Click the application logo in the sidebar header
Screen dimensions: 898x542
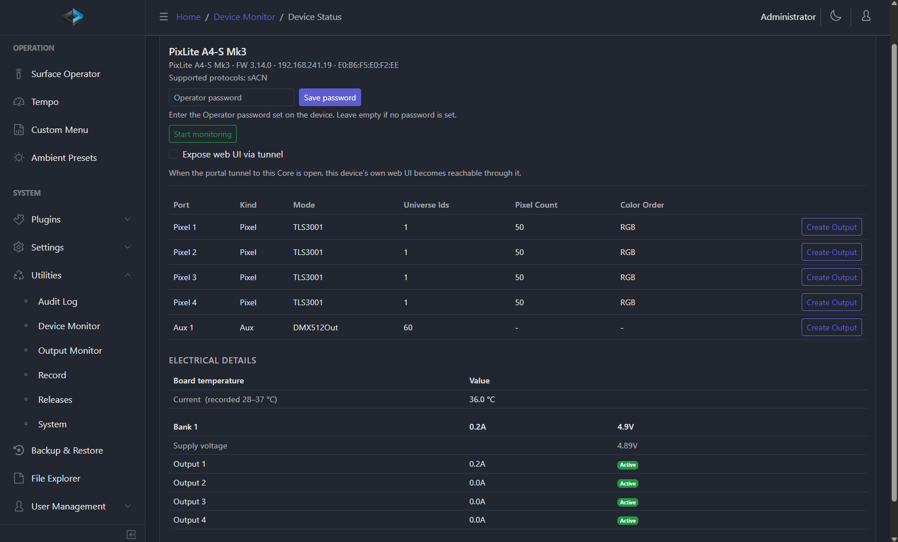click(73, 17)
